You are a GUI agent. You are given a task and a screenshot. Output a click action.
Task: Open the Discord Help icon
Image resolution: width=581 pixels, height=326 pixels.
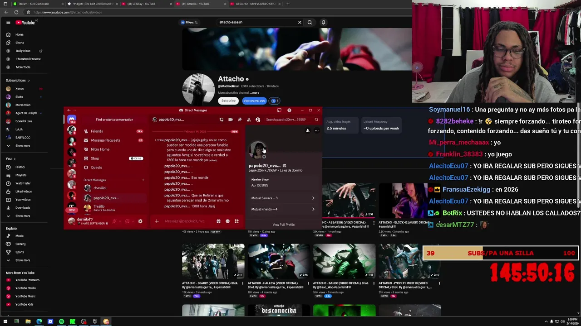[x=289, y=110]
